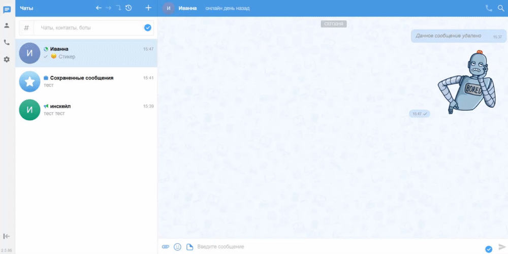Open the Settings gear in the sidebar
The image size is (508, 254).
[7, 59]
